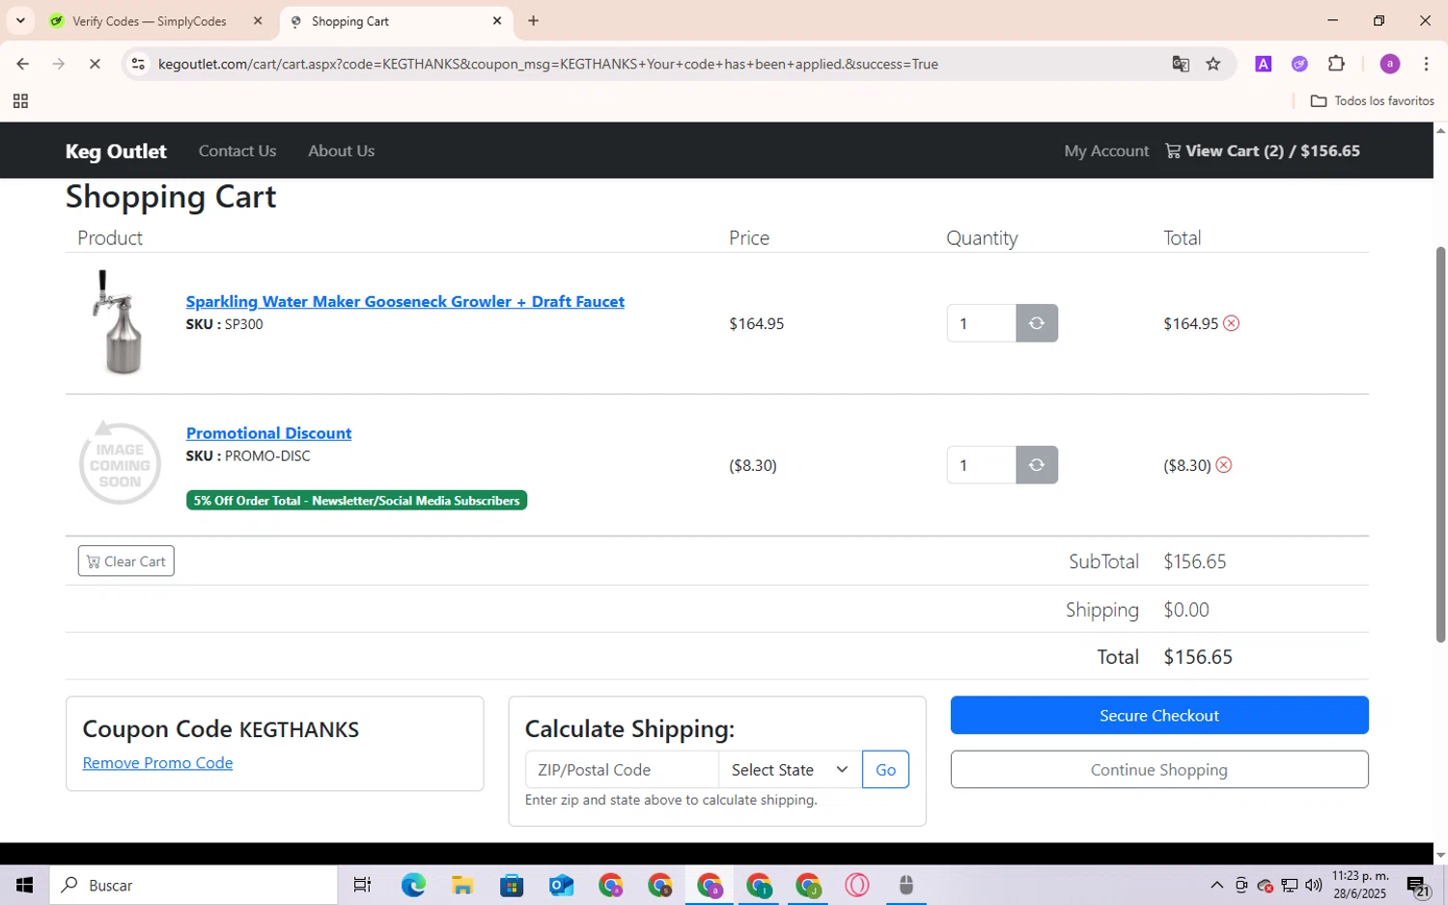Open the Sparkling Water Maker Gooseneck Growler link
The height and width of the screenshot is (905, 1448).
pyautogui.click(x=405, y=301)
